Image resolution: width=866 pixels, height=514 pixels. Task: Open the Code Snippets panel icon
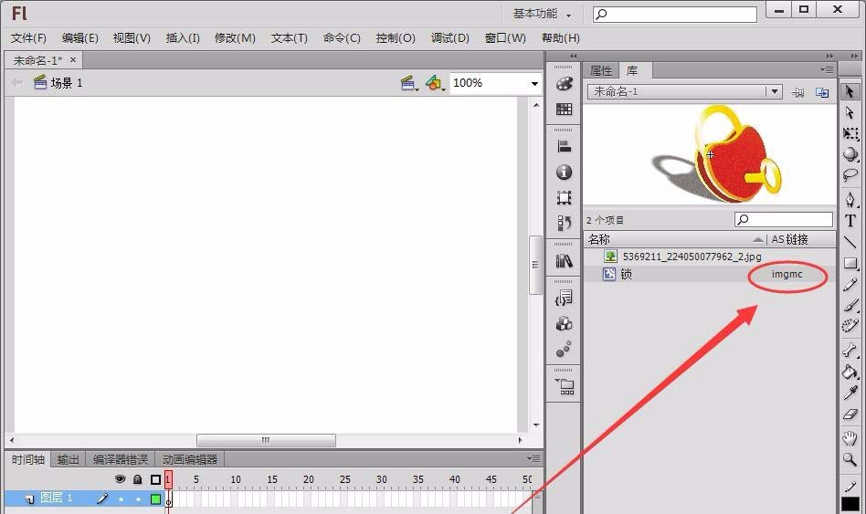coord(564,299)
